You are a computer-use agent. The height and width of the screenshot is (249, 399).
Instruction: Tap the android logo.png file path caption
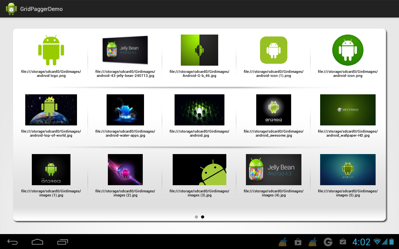tap(51, 74)
